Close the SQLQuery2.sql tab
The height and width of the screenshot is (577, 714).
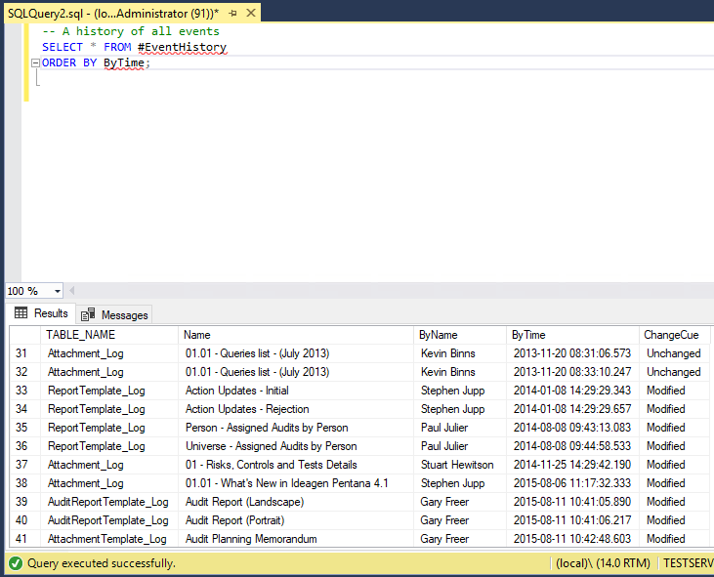251,14
